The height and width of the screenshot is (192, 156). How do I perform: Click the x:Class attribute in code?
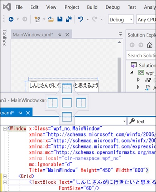(66, 129)
